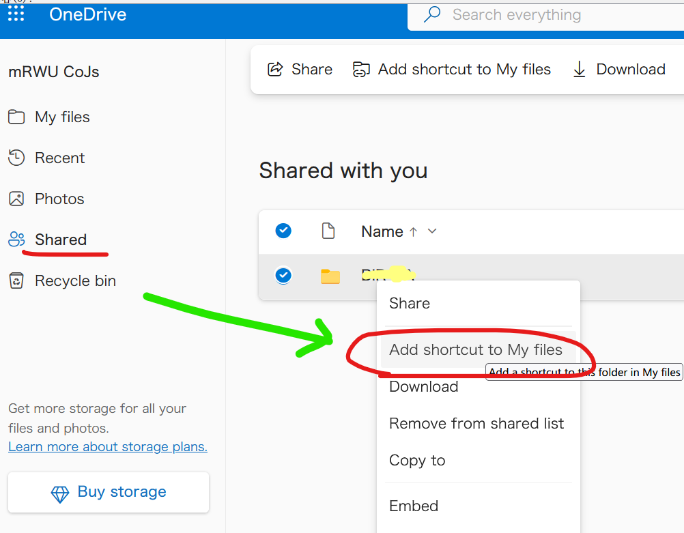Click the My files folder icon
684x533 pixels.
16,117
